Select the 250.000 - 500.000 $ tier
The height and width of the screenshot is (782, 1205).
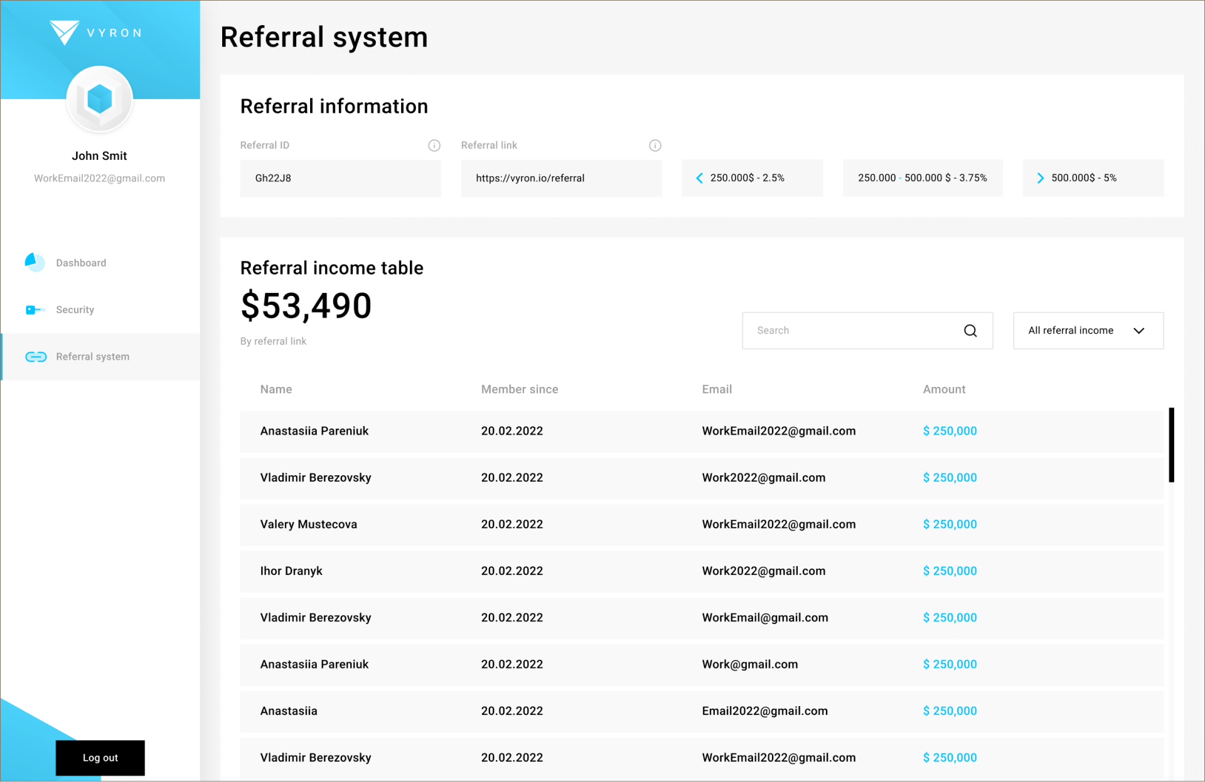click(x=922, y=178)
